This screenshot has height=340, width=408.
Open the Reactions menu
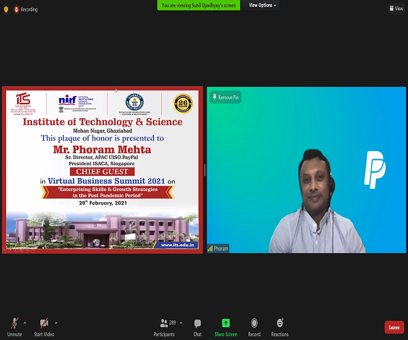[x=279, y=328]
